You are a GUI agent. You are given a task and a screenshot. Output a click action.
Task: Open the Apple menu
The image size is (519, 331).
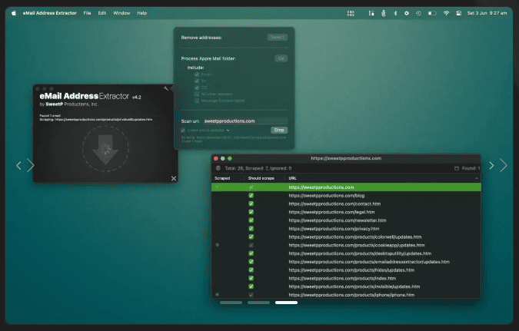click(14, 13)
